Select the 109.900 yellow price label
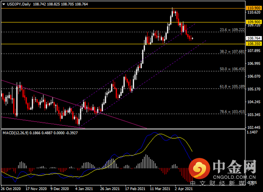The height and width of the screenshot is (192, 263). 254,22
